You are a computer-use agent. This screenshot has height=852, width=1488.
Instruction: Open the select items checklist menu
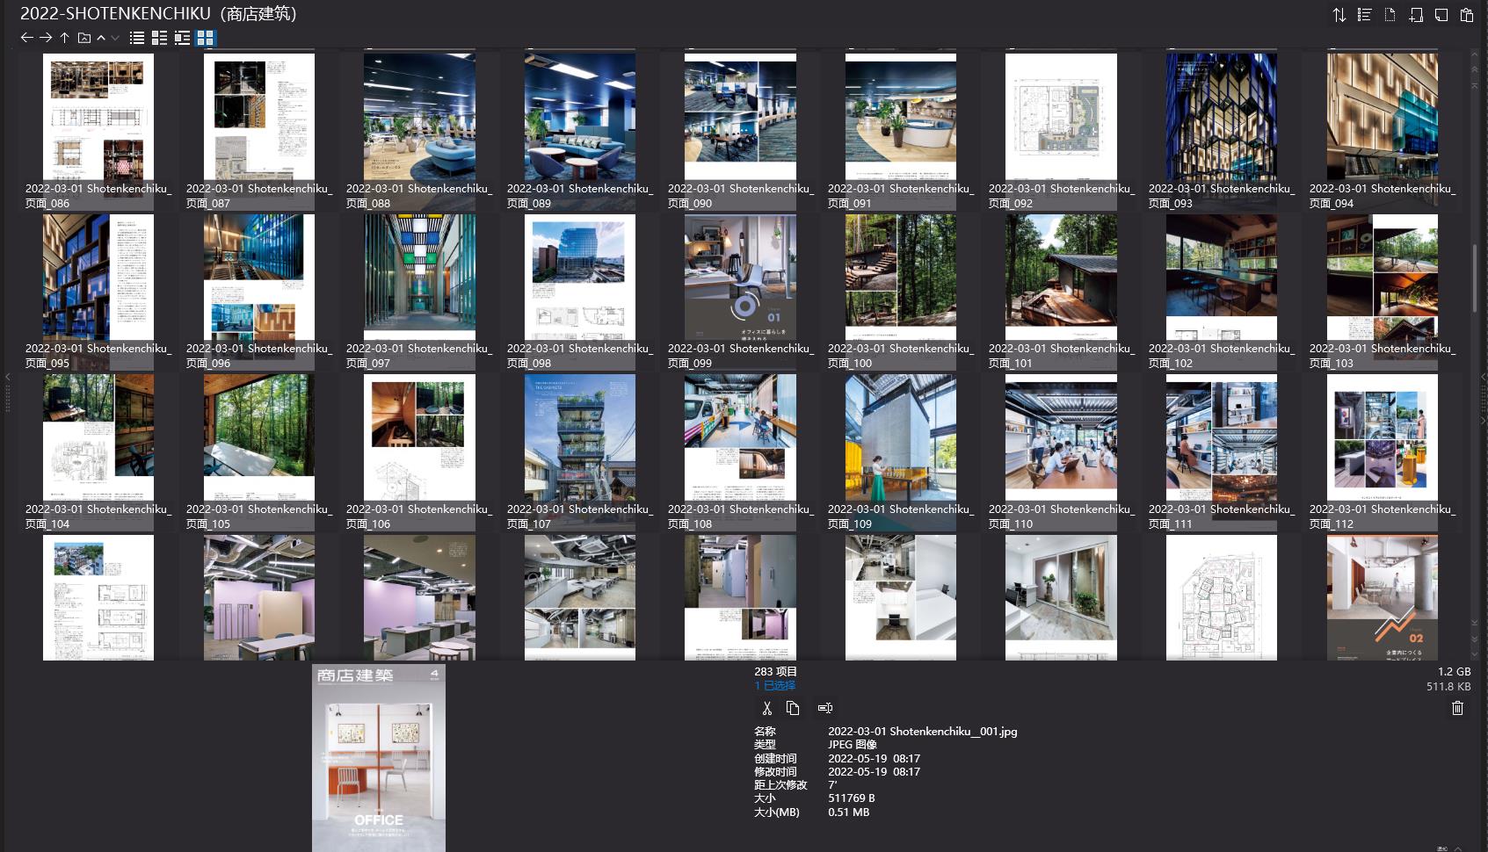pos(1364,15)
